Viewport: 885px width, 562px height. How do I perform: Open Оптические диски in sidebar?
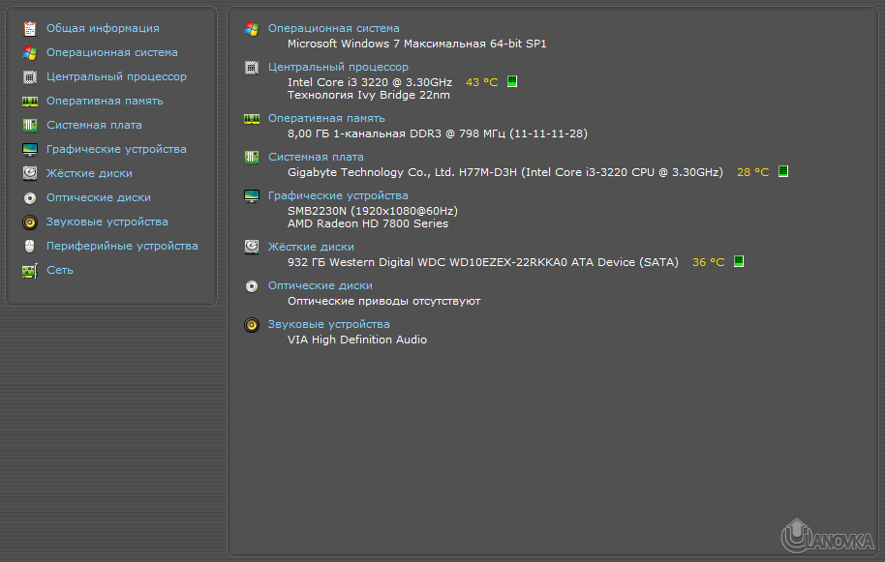tap(98, 198)
